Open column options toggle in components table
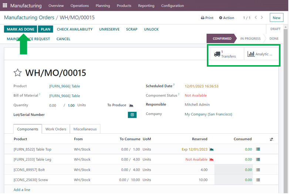The image size is (289, 194). pyautogui.click(x=272, y=139)
